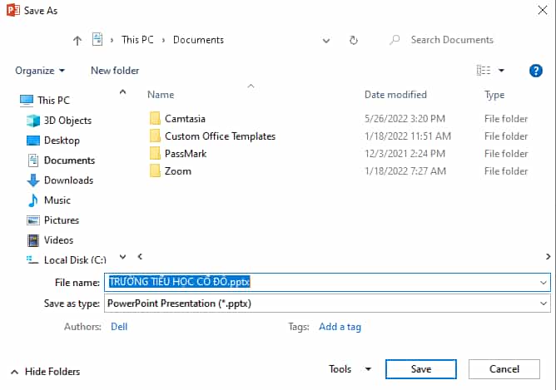This screenshot has width=556, height=390.
Task: Click the right scroll arrow of file list
Action: click(548, 256)
